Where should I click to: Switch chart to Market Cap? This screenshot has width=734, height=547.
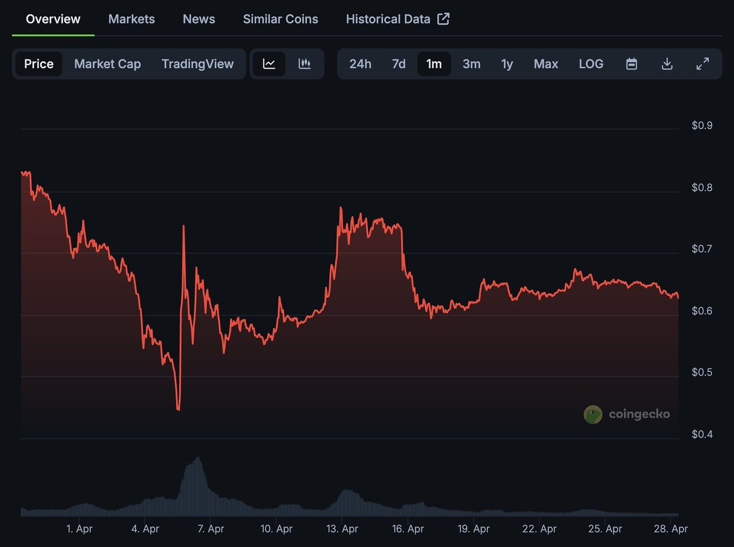[x=107, y=64]
